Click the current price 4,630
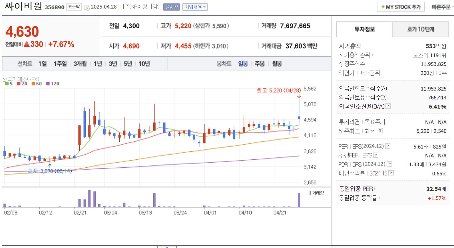The height and width of the screenshot is (248, 454). (x=22, y=31)
